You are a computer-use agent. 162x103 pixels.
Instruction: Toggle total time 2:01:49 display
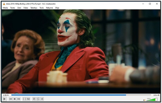tap(156, 95)
